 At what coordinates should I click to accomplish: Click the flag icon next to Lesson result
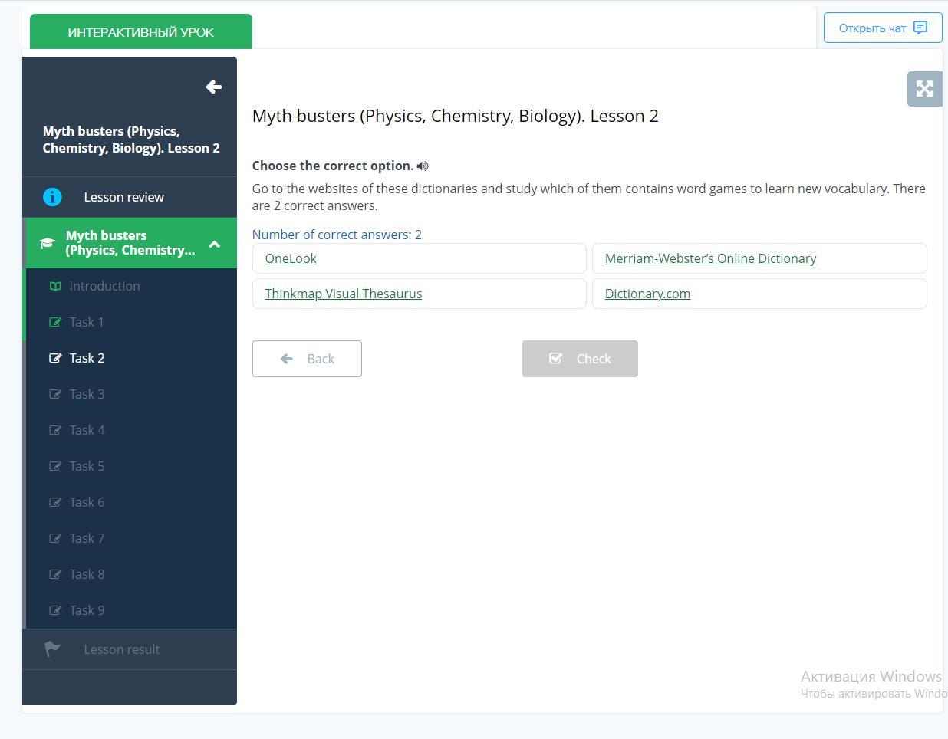coord(52,649)
